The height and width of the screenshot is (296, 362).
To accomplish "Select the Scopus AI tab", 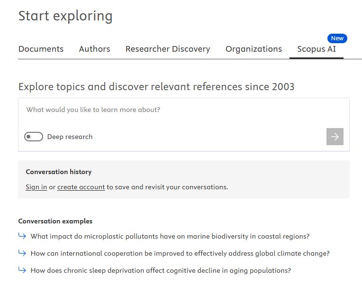I will 316,49.
